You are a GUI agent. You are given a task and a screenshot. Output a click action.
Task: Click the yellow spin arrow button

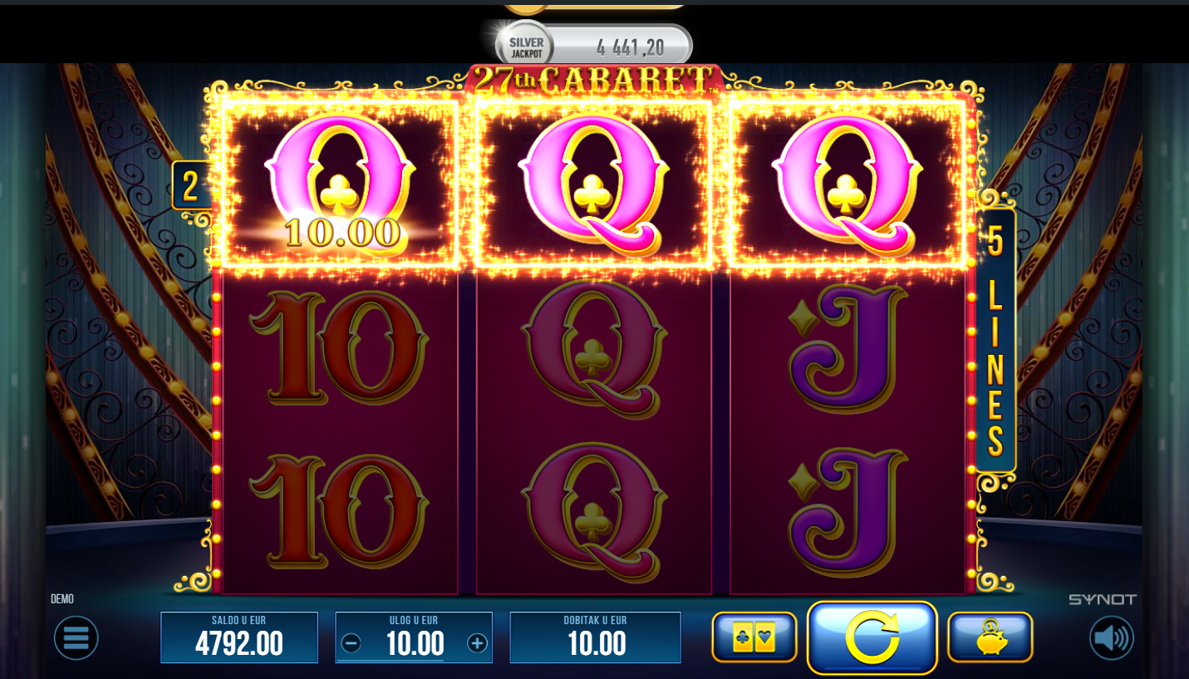[x=872, y=637]
